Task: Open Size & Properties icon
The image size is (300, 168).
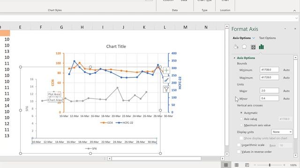Action: [x=253, y=47]
